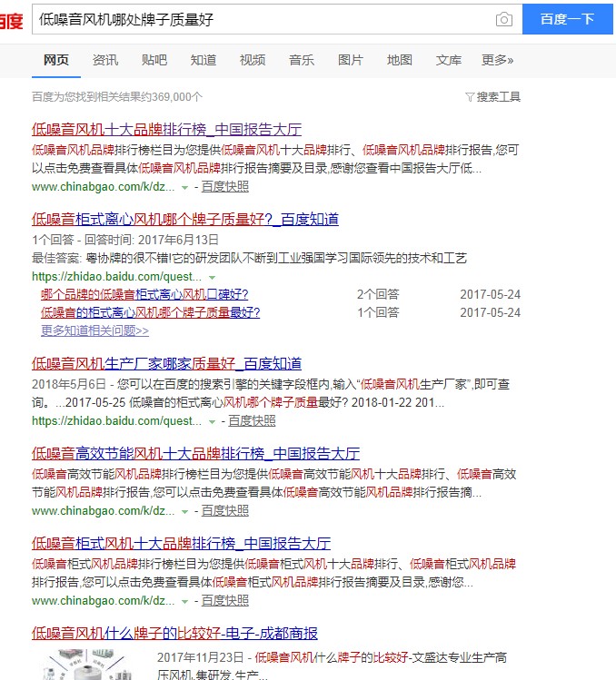Click the Baidu logo
616x680 pixels.
point(11,20)
